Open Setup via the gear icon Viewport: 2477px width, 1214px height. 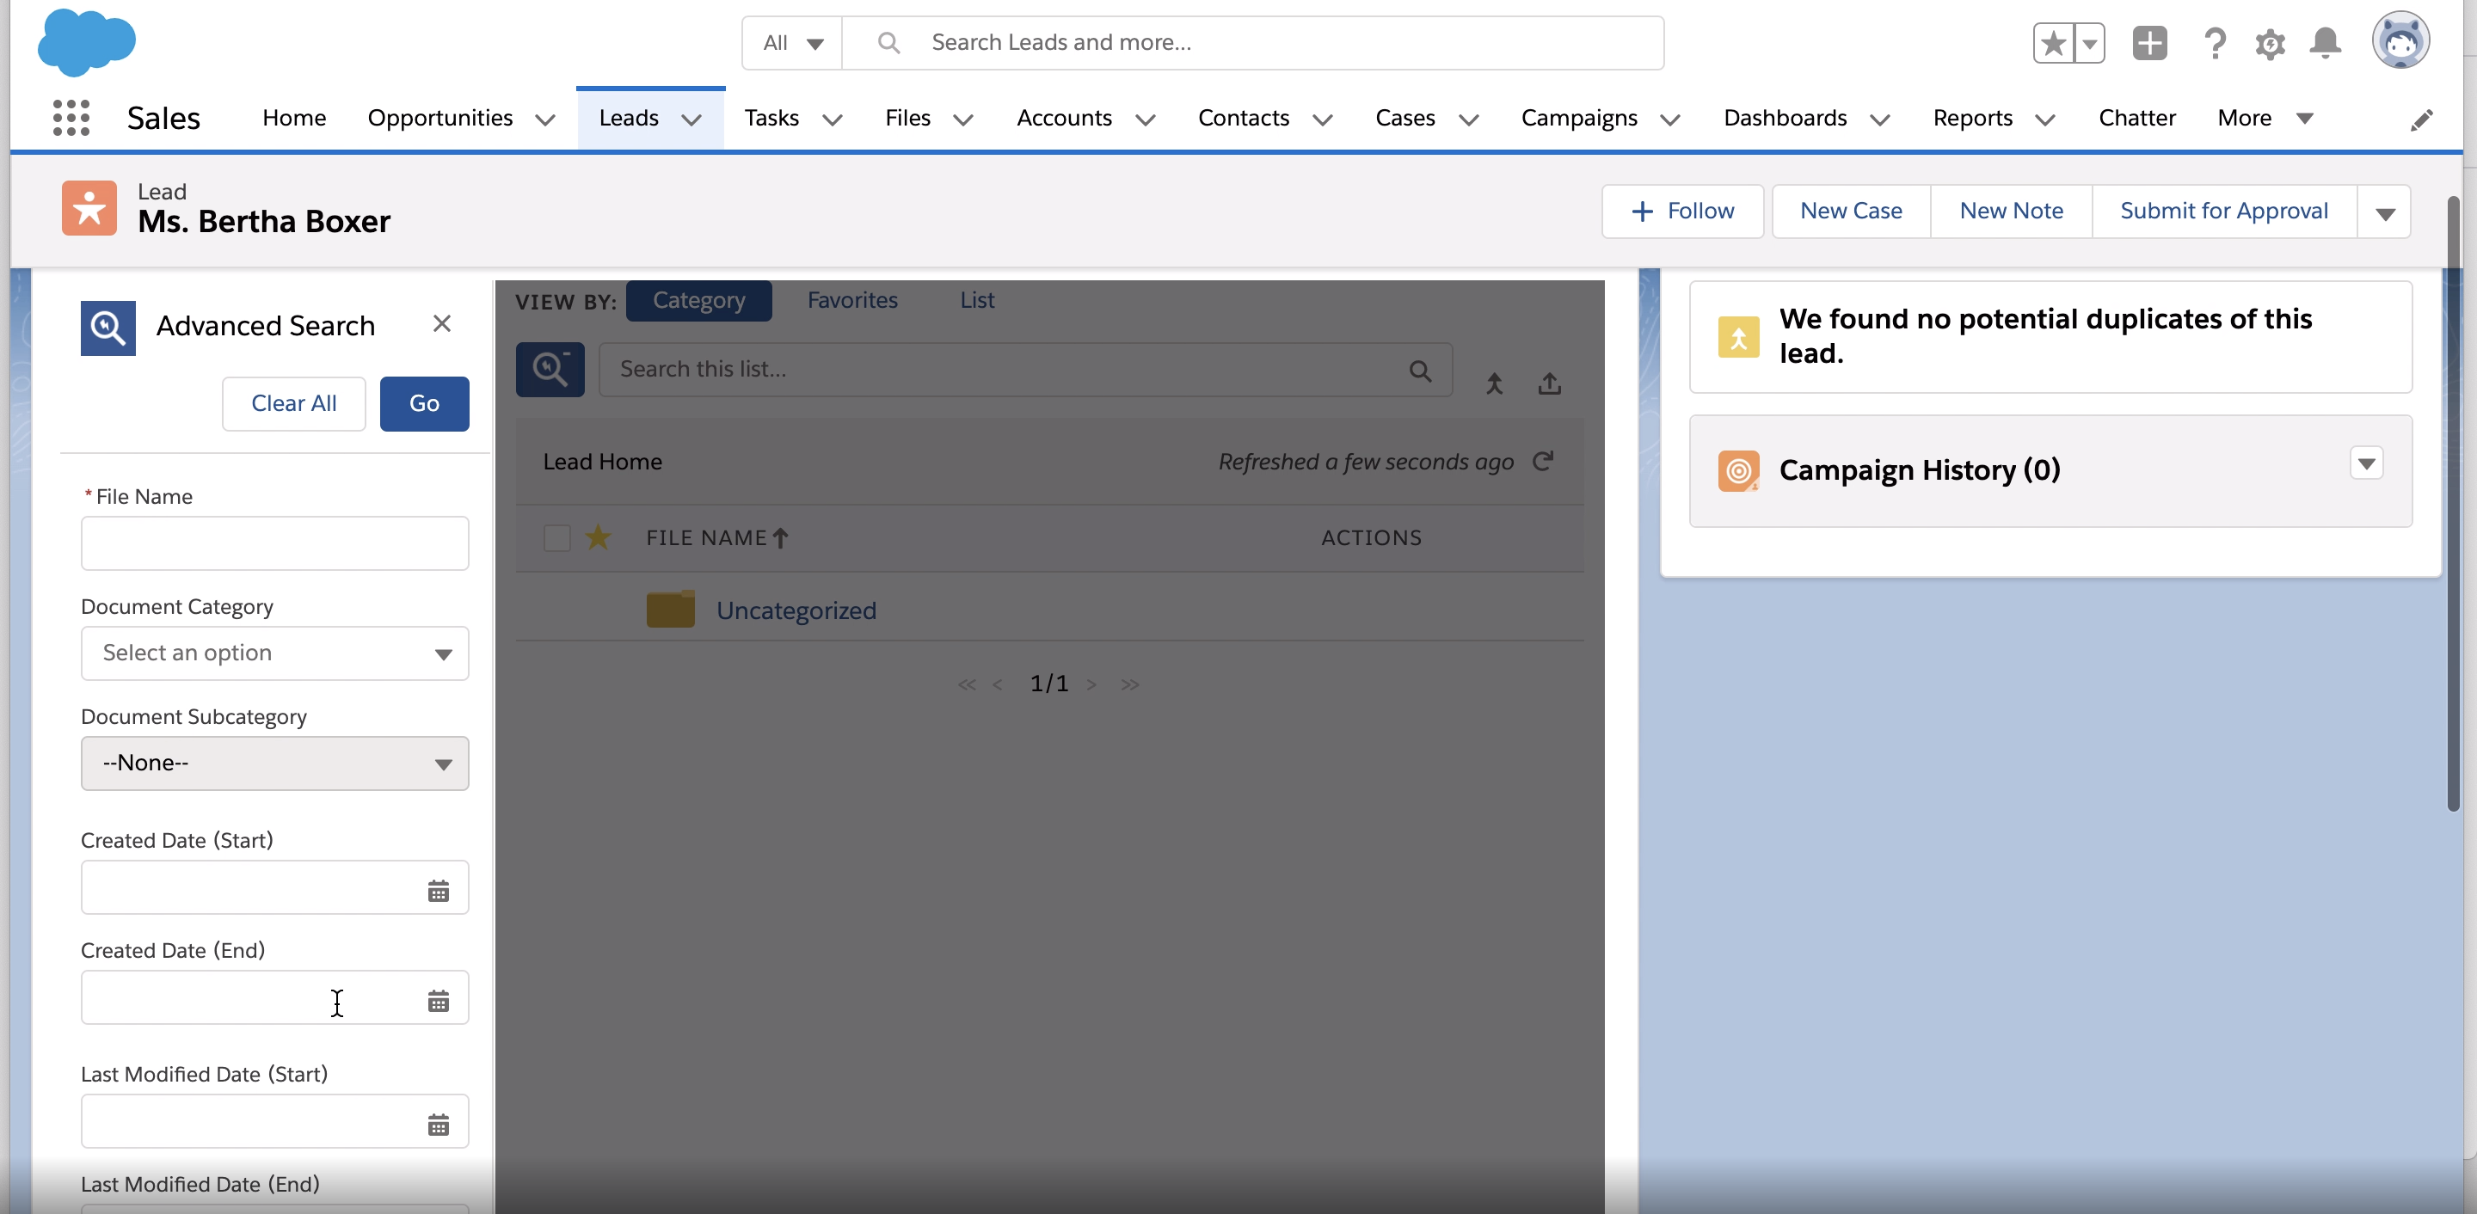(x=2270, y=43)
